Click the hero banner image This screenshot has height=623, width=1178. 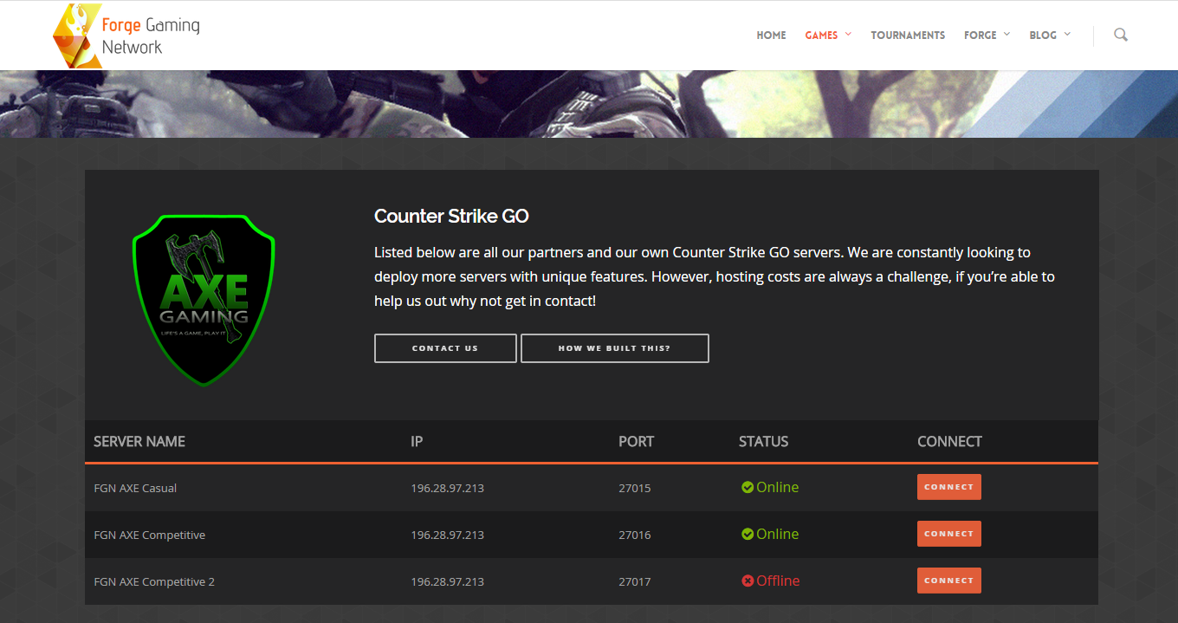tap(589, 104)
